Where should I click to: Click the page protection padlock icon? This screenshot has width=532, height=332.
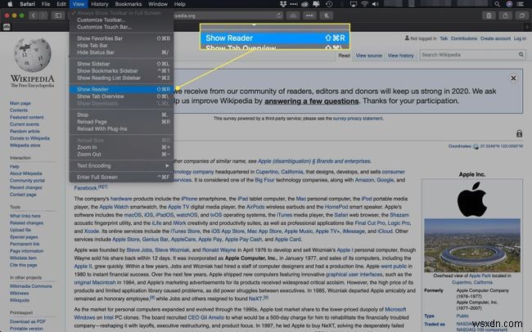pos(519,133)
